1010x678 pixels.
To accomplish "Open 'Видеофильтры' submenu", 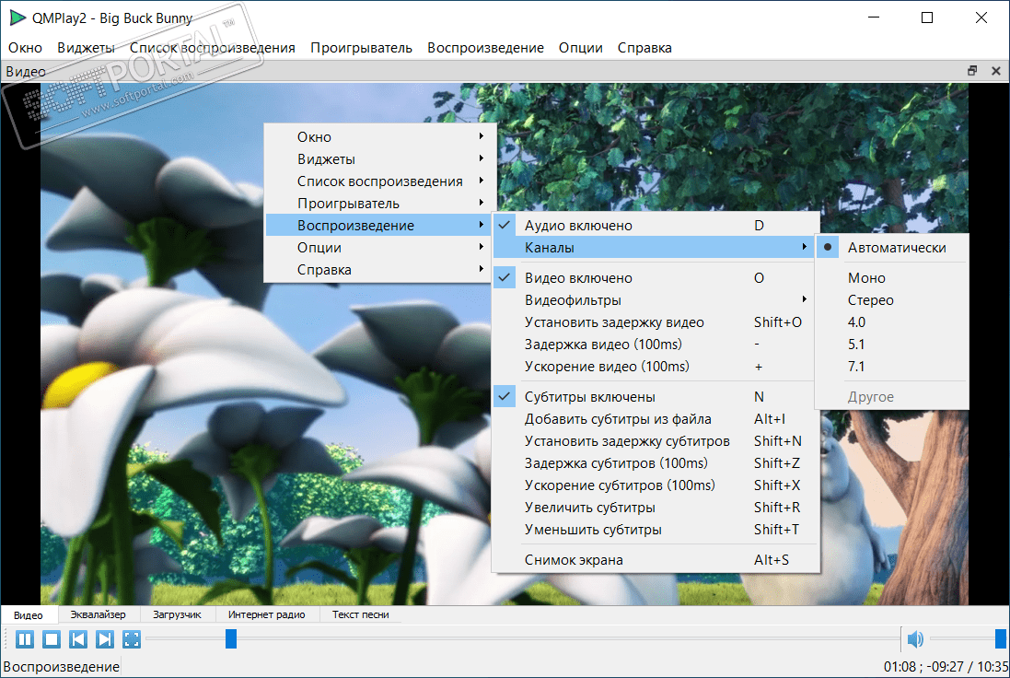I will pos(656,300).
